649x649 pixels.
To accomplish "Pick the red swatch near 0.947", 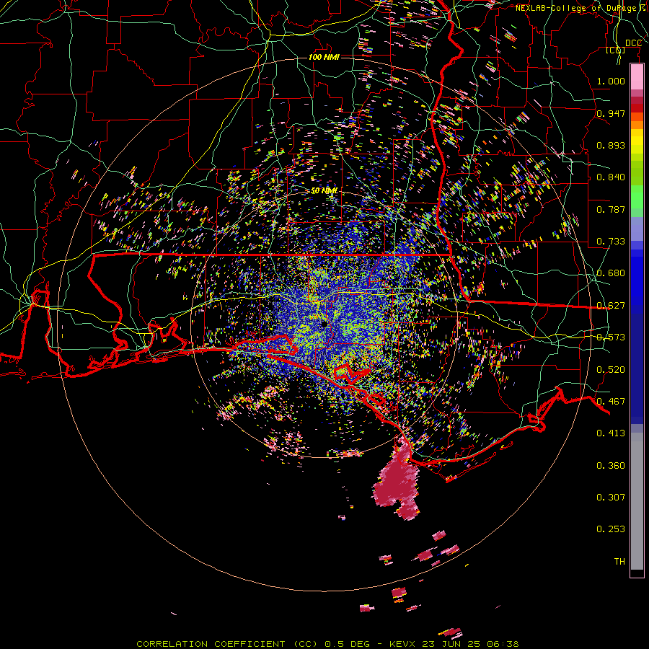I will 637,108.
